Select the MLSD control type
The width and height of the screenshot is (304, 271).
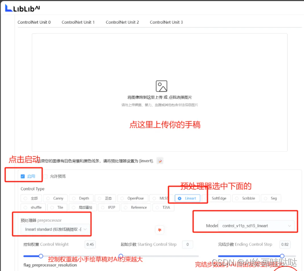[161, 198]
